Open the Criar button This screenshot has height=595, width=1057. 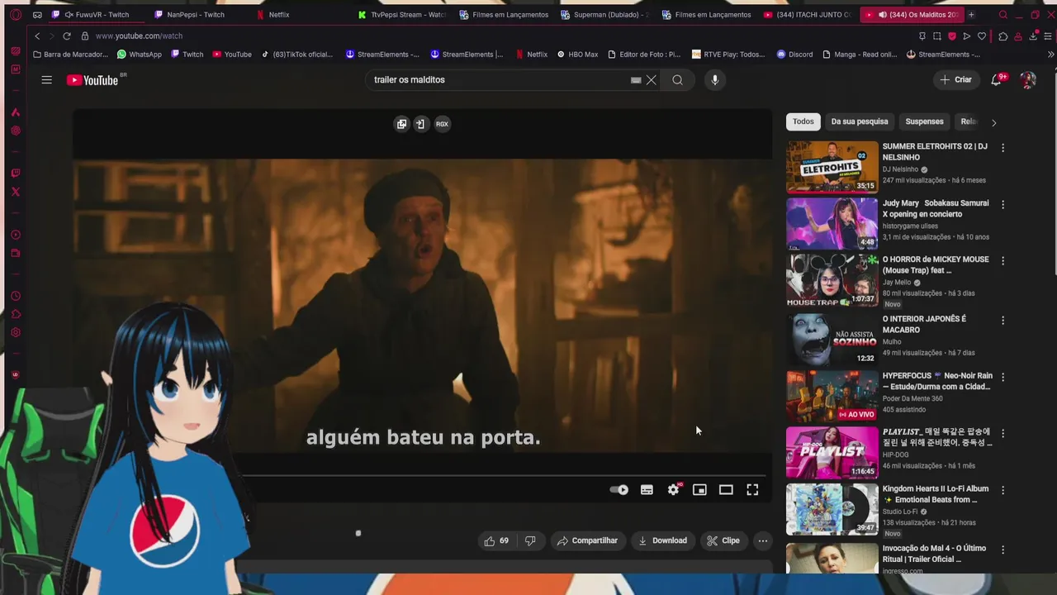955,79
